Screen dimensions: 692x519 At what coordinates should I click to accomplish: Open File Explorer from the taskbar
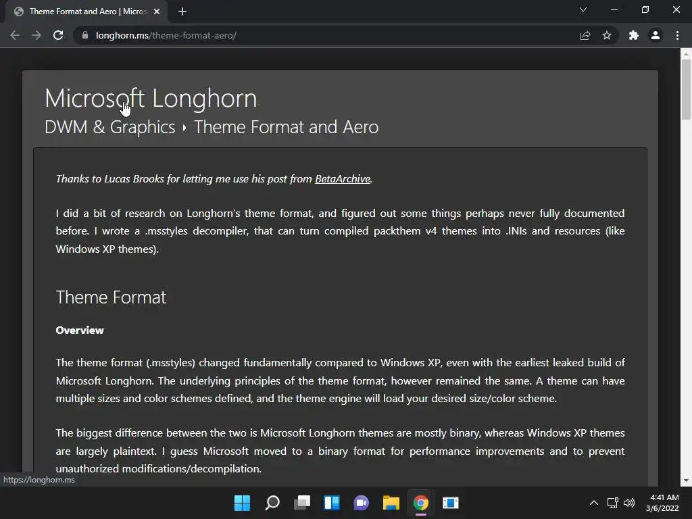coord(391,503)
